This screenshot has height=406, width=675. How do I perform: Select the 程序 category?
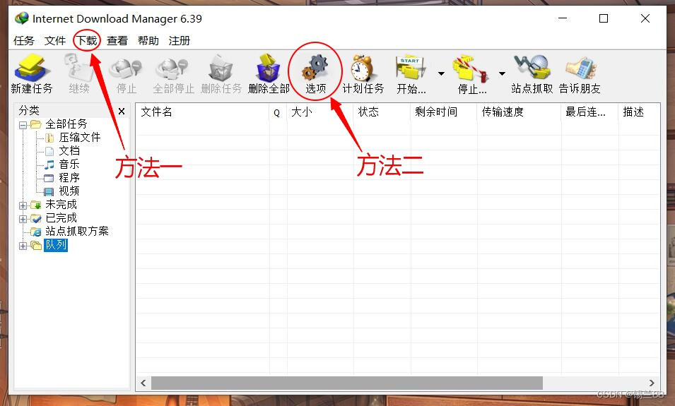pos(69,178)
